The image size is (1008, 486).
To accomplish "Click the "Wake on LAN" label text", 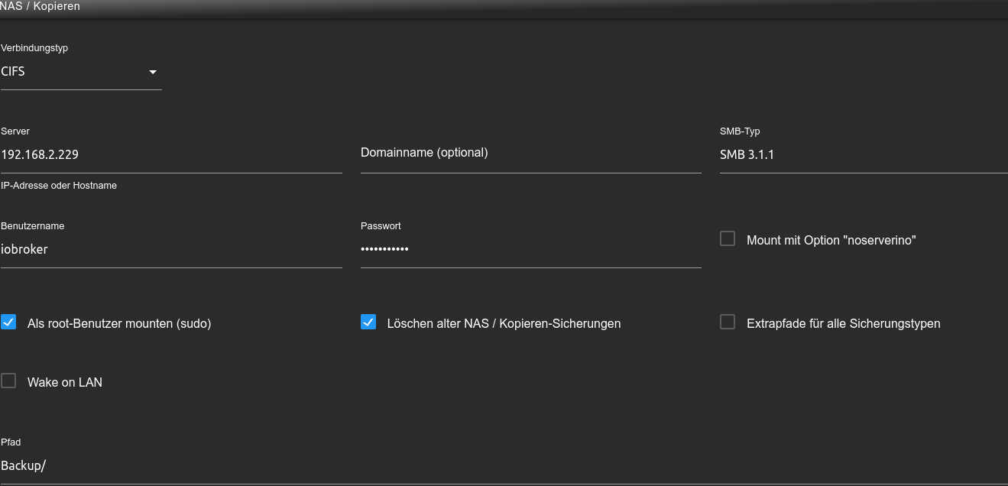I will [x=65, y=382].
